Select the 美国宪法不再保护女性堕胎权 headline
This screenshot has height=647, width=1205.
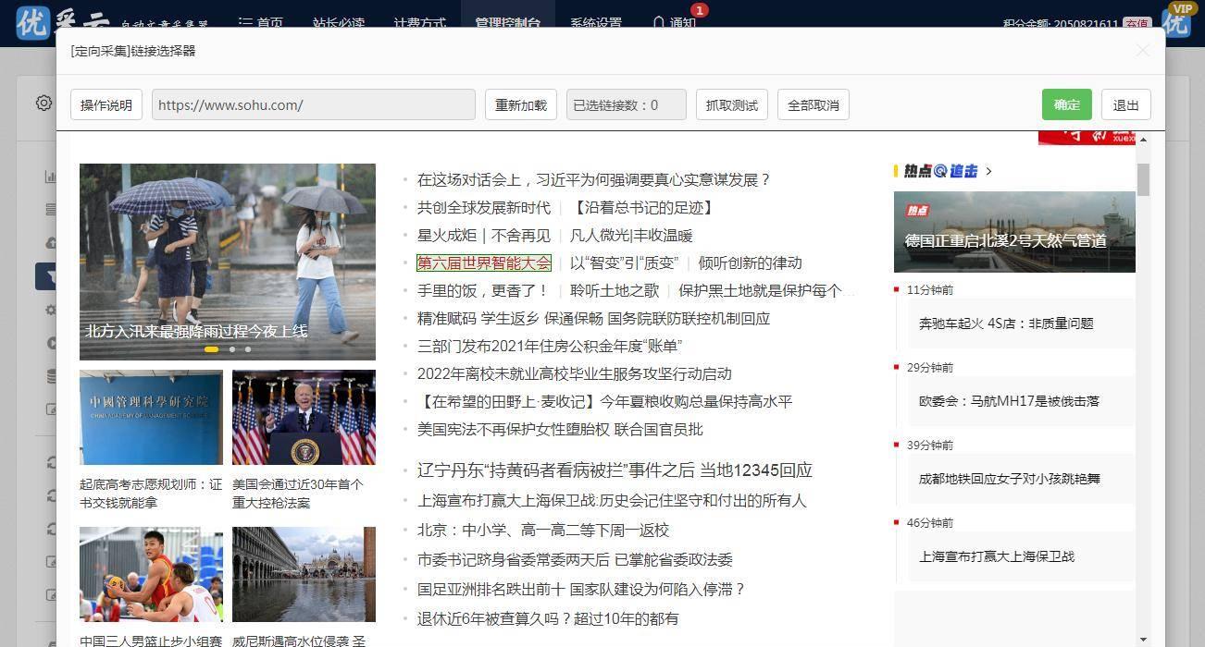pos(560,429)
